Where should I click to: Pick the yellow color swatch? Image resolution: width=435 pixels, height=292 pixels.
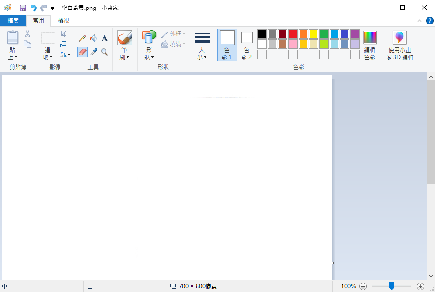click(x=314, y=34)
